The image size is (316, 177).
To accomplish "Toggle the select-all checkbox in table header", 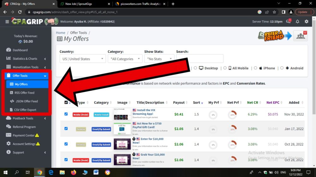I will point(66,102).
